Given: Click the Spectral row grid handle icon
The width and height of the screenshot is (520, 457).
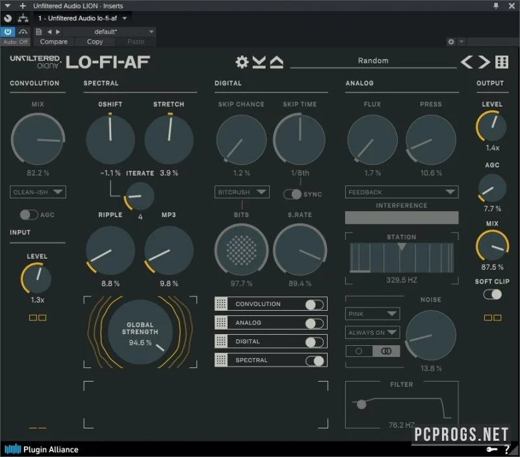Looking at the screenshot, I should [221, 360].
